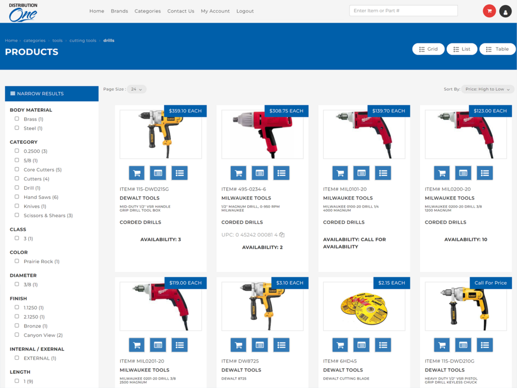Tick the Hand Saws category checkbox
This screenshot has height=388, width=517.
pyautogui.click(x=17, y=197)
